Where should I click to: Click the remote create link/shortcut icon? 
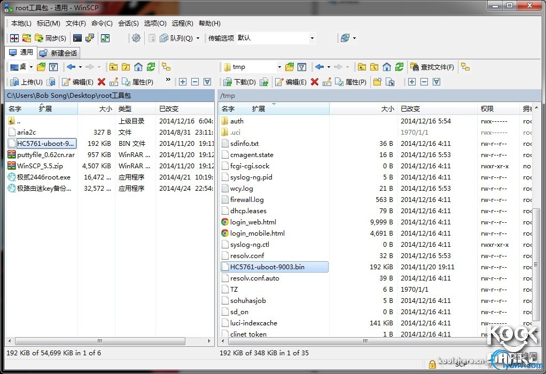[391, 82]
